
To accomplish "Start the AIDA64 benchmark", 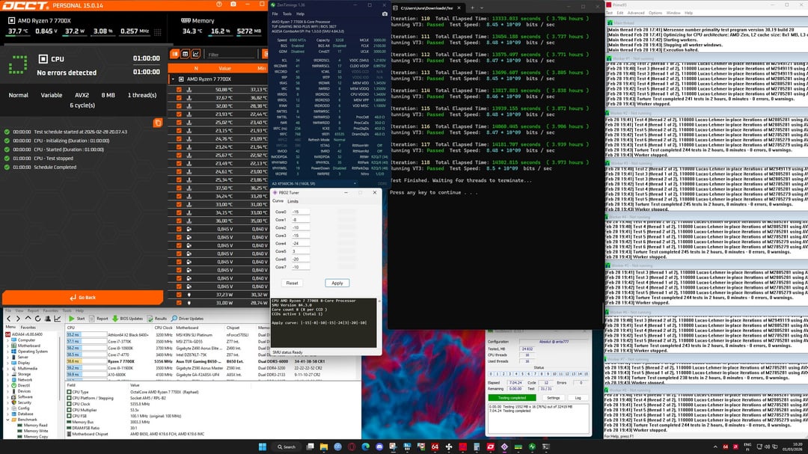I will coord(77,318).
